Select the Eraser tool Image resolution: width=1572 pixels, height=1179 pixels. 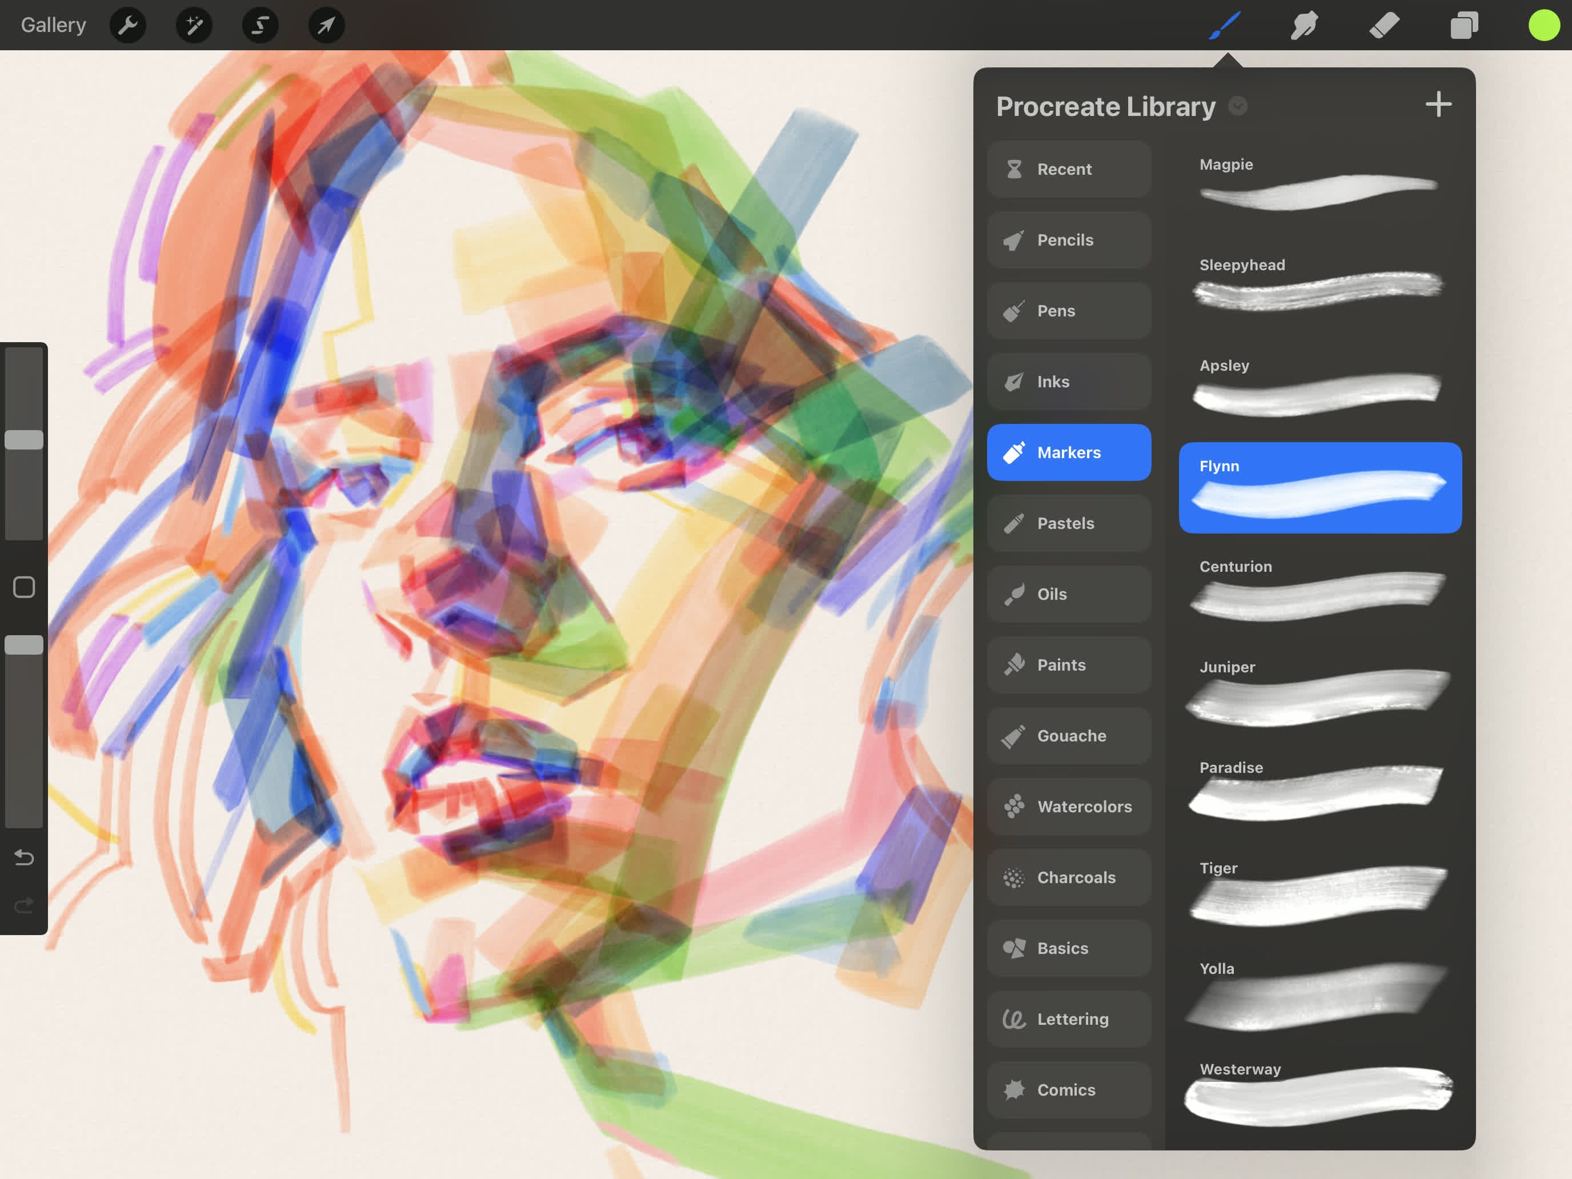[x=1383, y=26]
